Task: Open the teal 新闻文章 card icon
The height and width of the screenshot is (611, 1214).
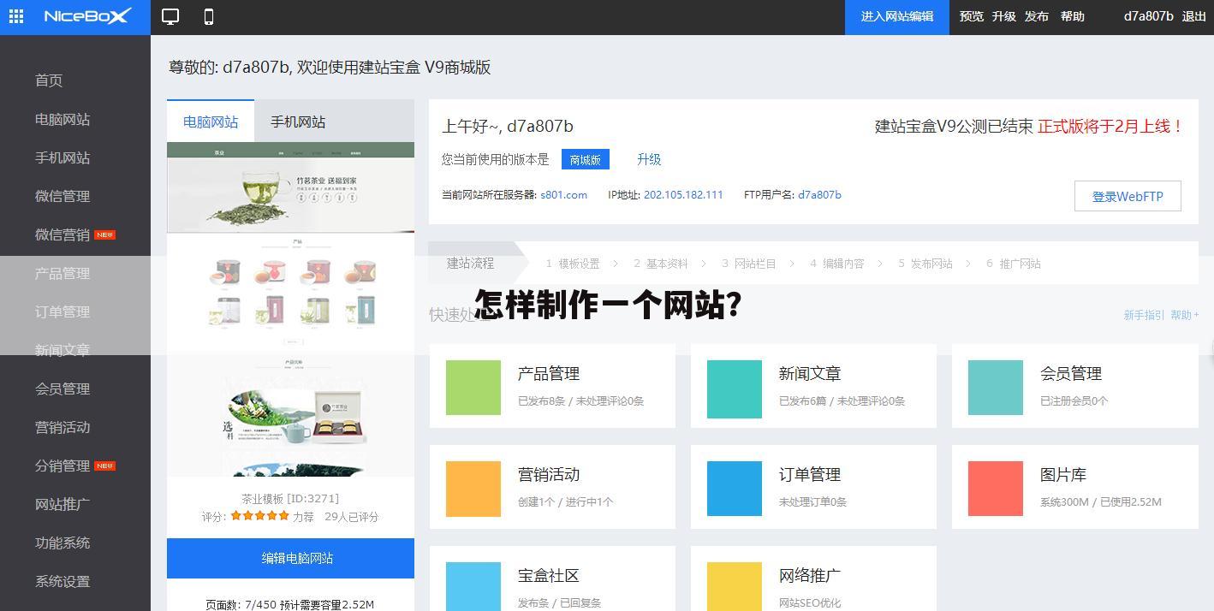Action: [x=734, y=389]
